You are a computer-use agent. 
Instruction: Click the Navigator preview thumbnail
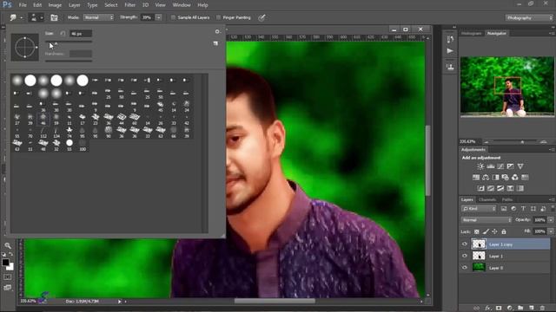click(507, 87)
